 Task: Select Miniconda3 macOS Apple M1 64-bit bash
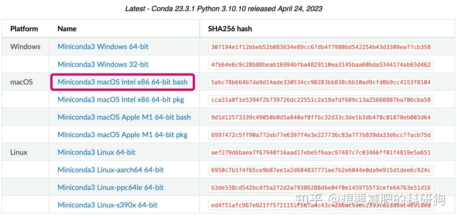124,117
